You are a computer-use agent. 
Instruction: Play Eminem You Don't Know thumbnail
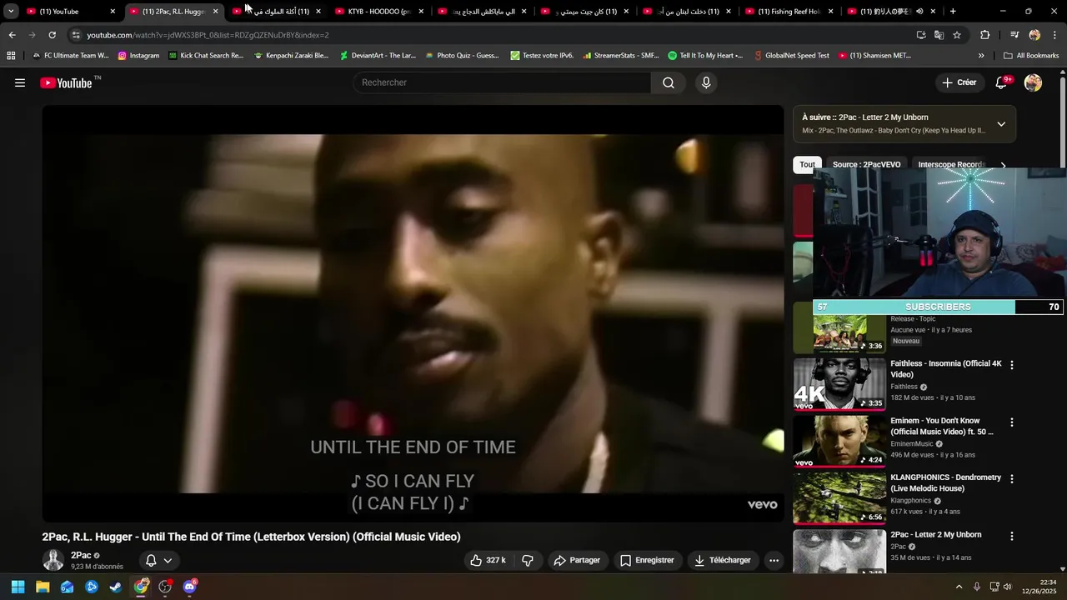pos(839,441)
